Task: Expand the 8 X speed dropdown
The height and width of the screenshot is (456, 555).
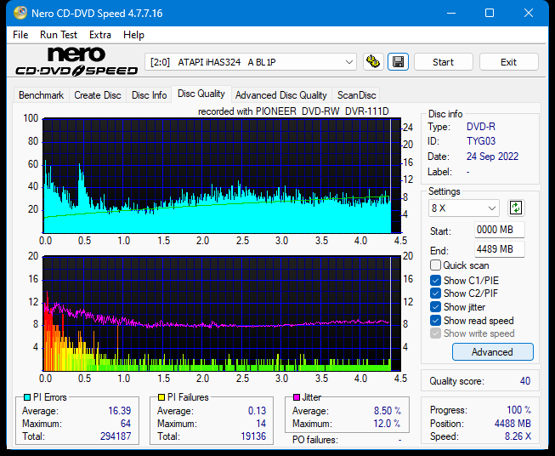Action: point(464,208)
